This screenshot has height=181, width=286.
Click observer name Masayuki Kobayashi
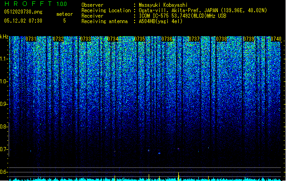[163, 5]
